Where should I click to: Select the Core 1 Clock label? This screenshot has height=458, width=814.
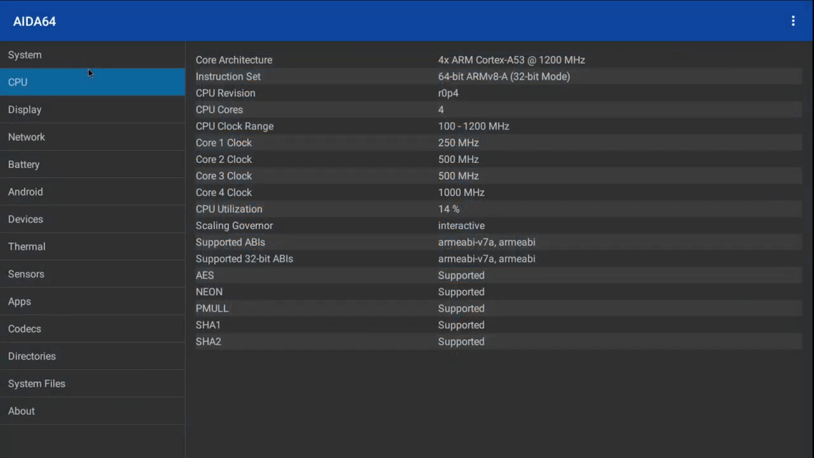[x=224, y=142]
